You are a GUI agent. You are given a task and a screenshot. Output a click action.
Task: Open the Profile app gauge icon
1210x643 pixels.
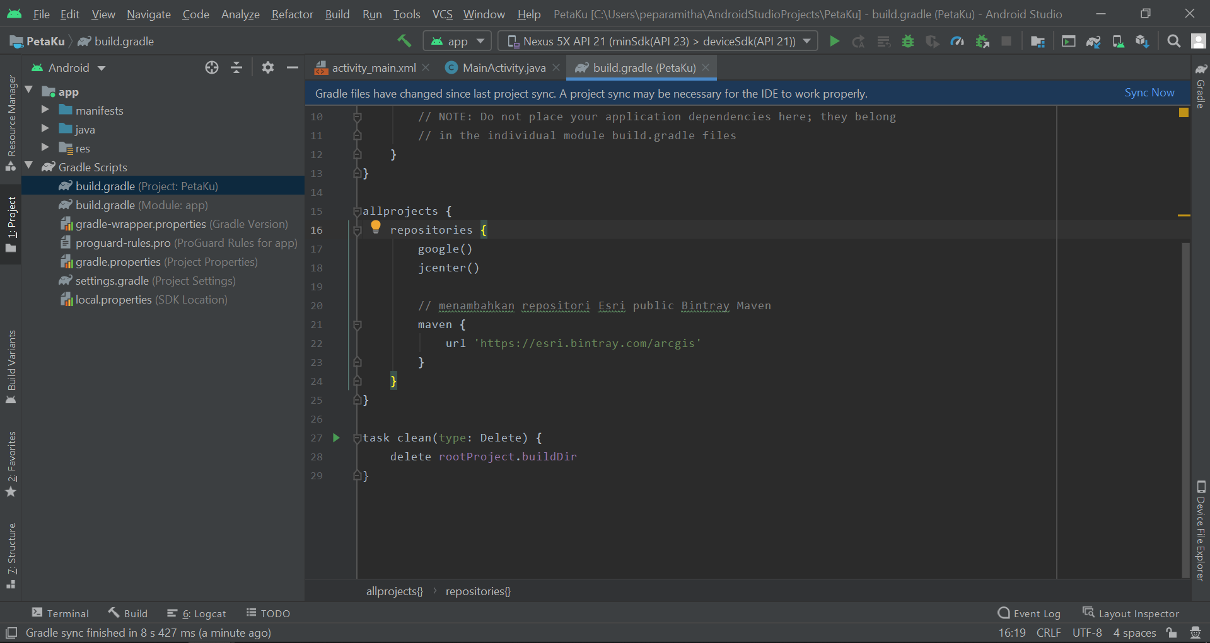[x=957, y=42]
